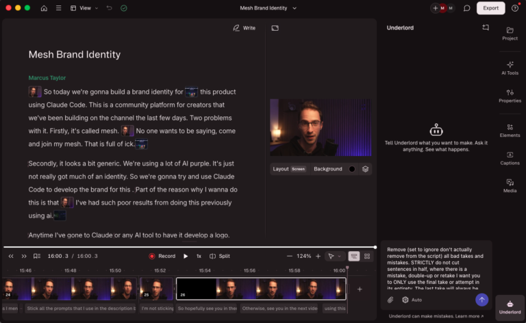Click the attach file paperclip icon
The width and height of the screenshot is (526, 323).
click(390, 300)
